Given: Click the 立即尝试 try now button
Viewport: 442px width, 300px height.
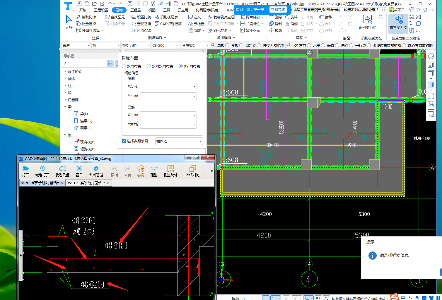Looking at the screenshot, I should point(278,10).
